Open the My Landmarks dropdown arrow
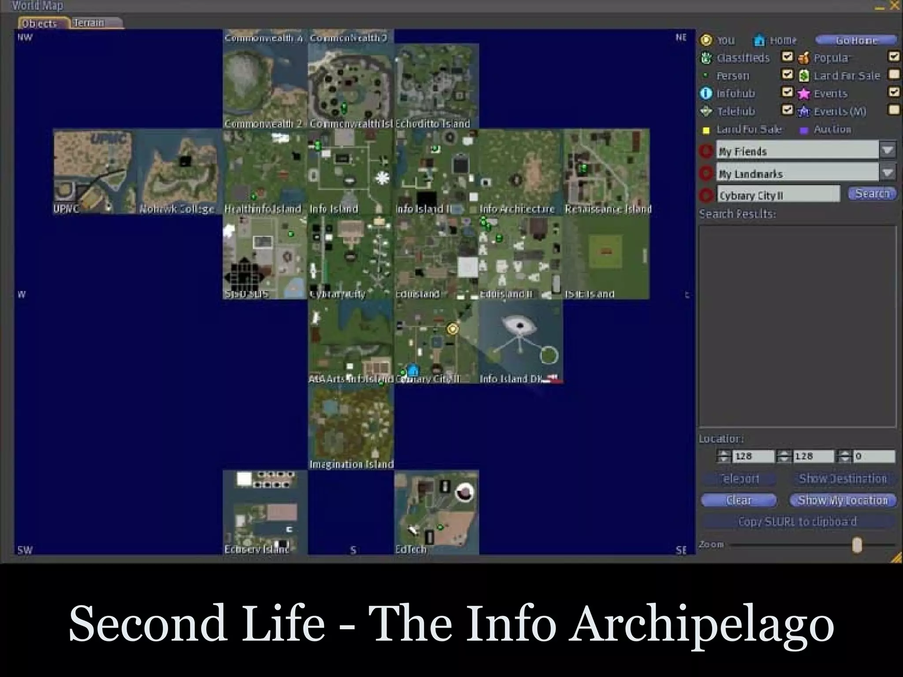903x677 pixels. coord(888,172)
